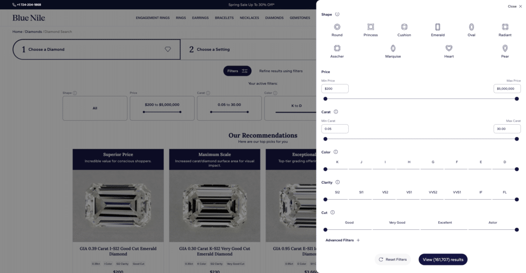The height and width of the screenshot is (273, 526).
Task: Click the phone number icon in top bar
Action: click(x=14, y=5)
